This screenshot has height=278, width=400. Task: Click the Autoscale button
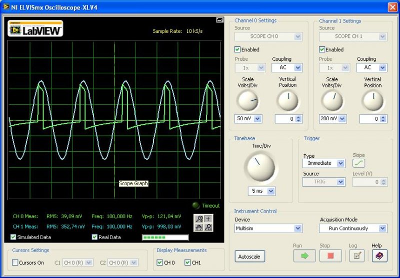pos(249,257)
